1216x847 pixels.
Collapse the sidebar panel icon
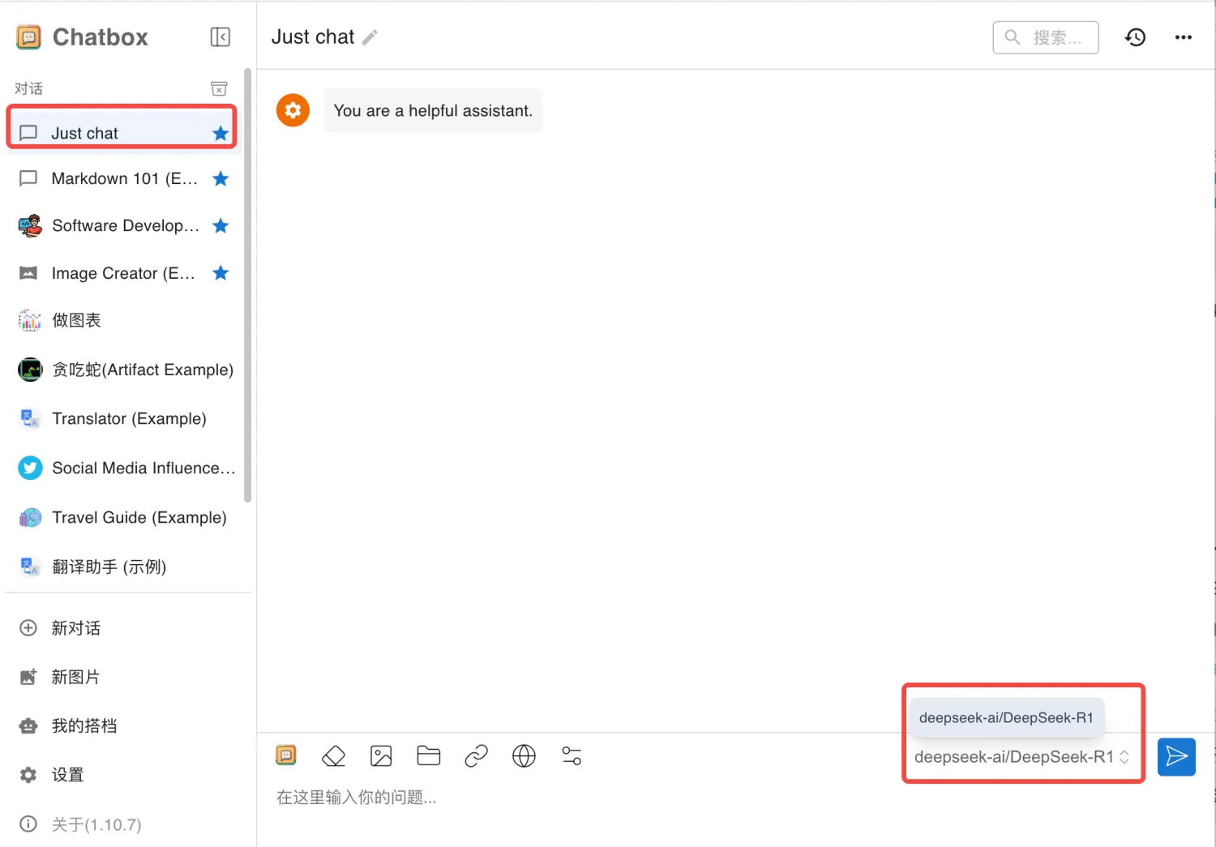coord(220,37)
